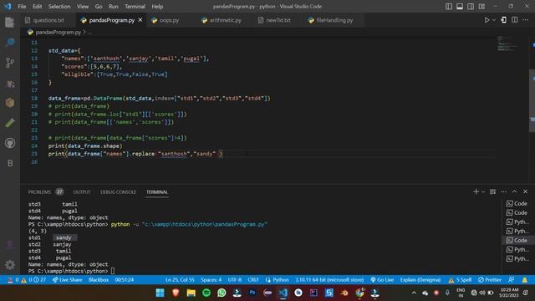Open editor More Actions ellipsis
Viewport: 535px width, 301px height.
[526, 20]
